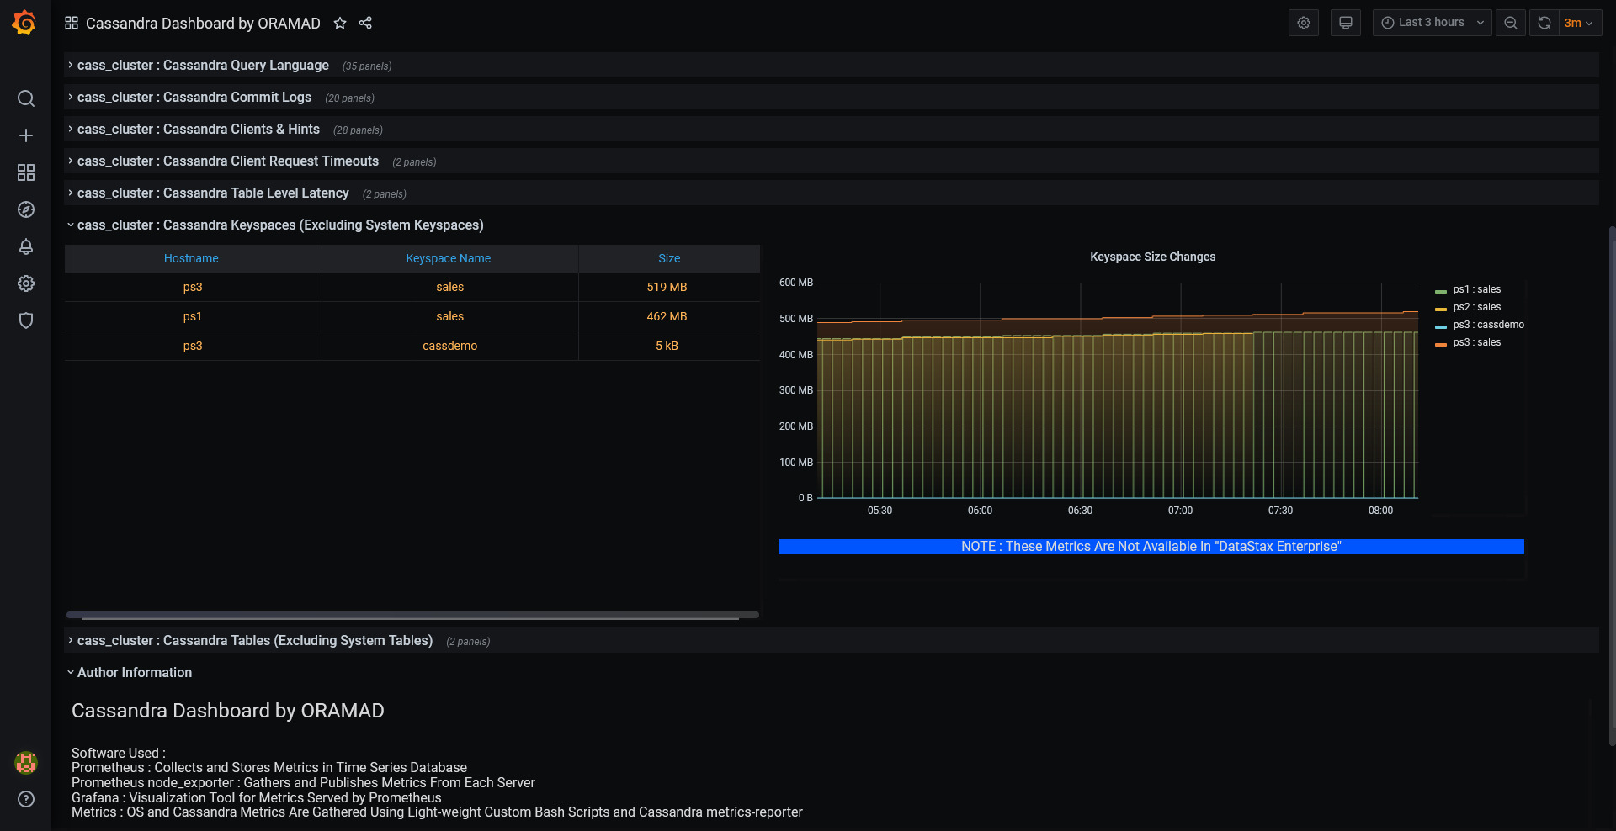Open the Explore compass icon

click(26, 209)
